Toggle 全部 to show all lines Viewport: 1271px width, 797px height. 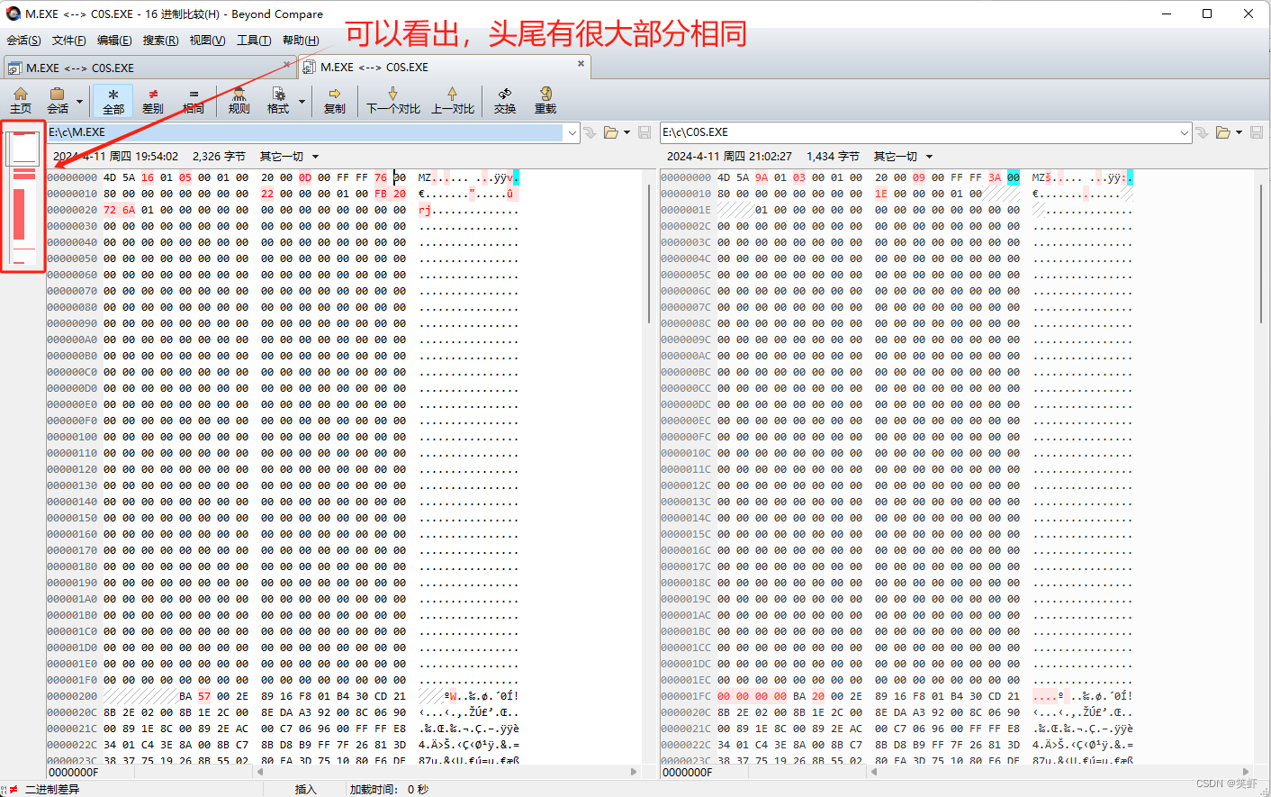[x=113, y=101]
